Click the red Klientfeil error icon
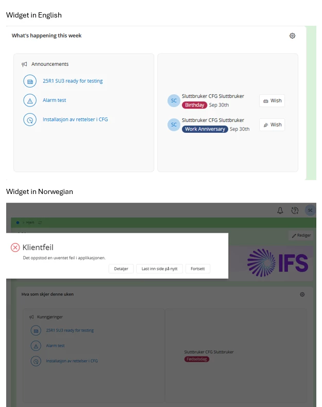The width and height of the screenshot is (322, 407). tap(15, 247)
